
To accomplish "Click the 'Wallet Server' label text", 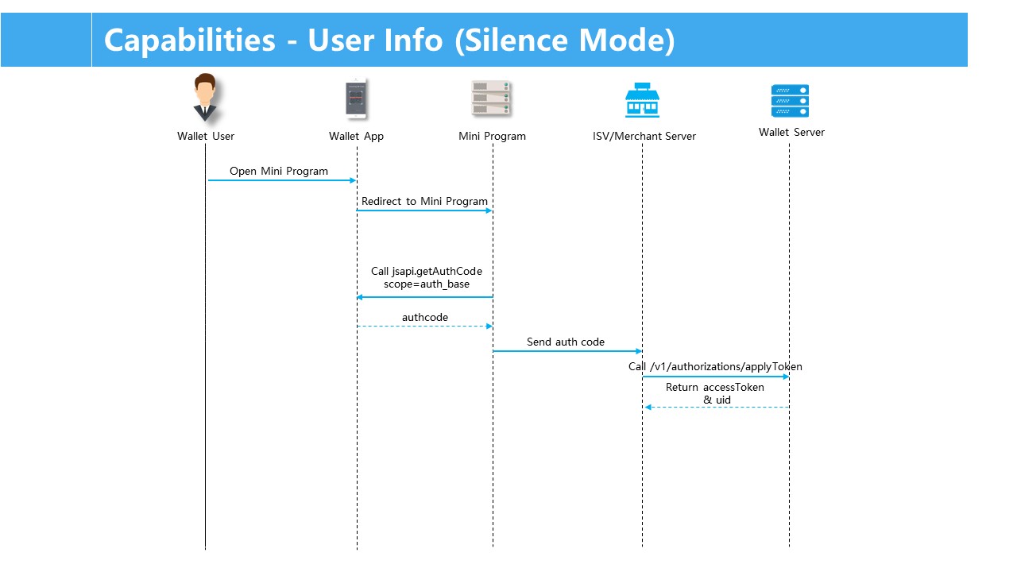I will 791,132.
